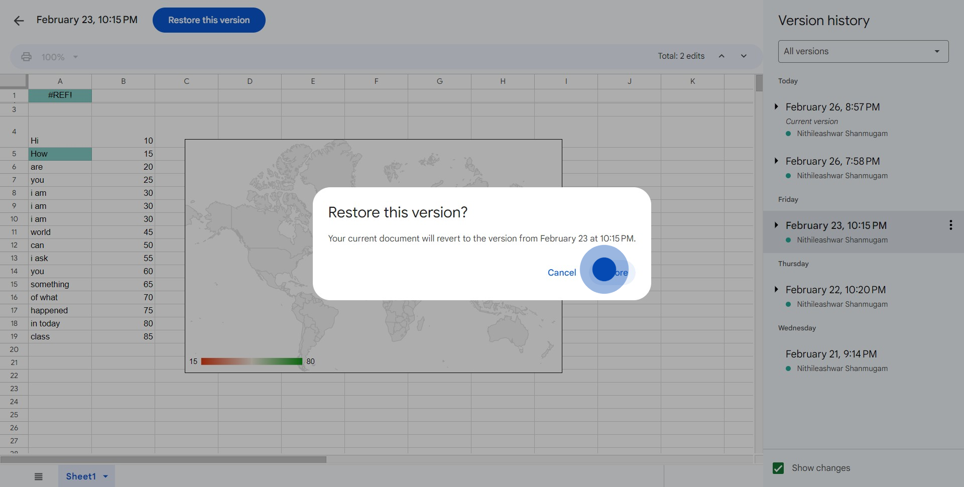Expand the February 26, 8:57 PM version
Screen dimensions: 964x487
click(776, 107)
